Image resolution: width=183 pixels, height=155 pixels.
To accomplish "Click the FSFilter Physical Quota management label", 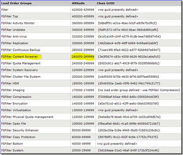I will pos(27,117).
